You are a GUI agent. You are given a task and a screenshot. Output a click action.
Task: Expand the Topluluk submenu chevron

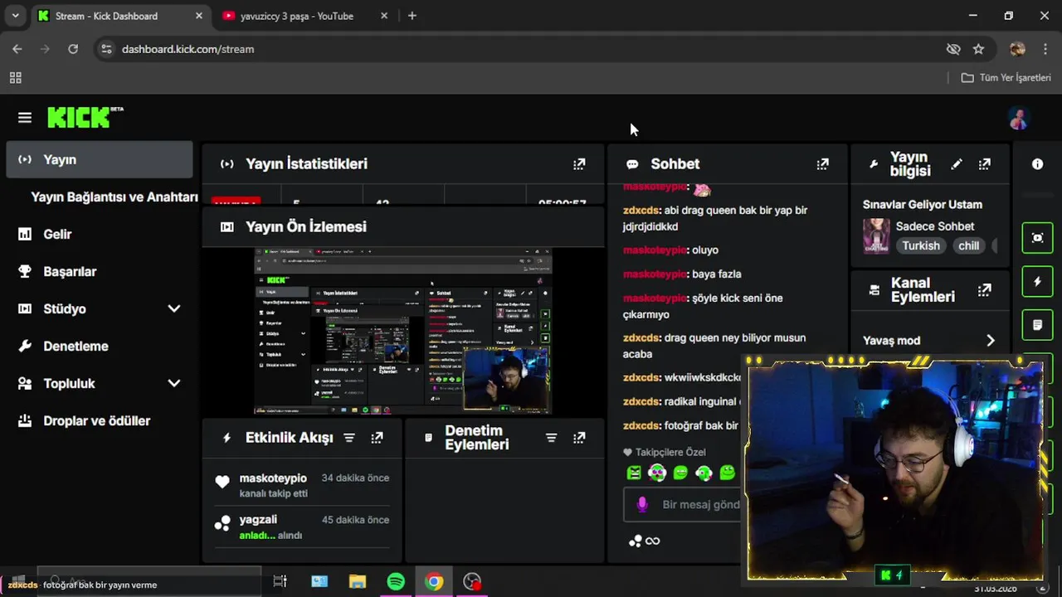[173, 383]
